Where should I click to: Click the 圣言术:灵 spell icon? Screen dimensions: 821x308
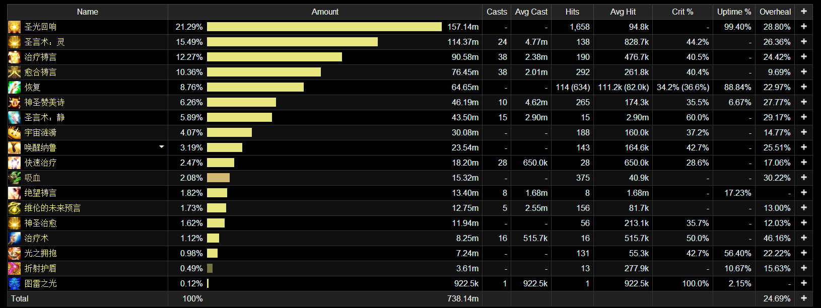point(14,42)
